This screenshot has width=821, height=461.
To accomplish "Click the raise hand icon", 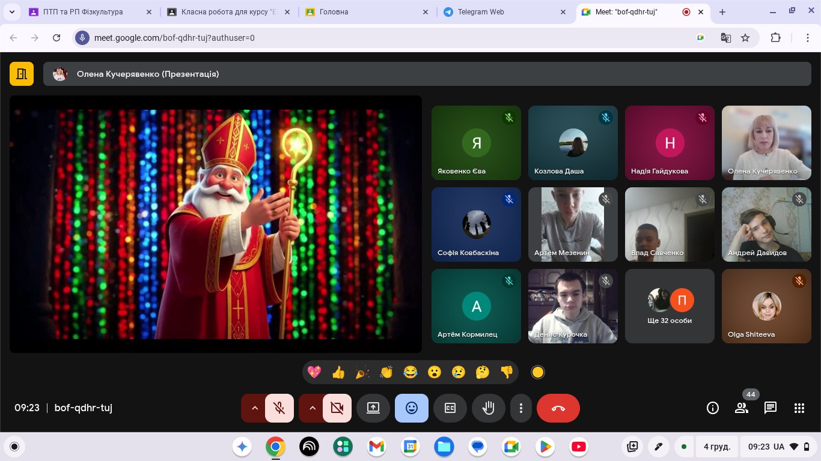I will 489,408.
